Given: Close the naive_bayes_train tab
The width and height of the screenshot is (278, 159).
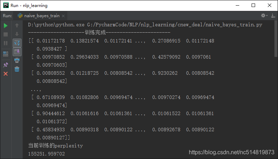Looking at the screenshot, I should pyautogui.click(x=63, y=16).
